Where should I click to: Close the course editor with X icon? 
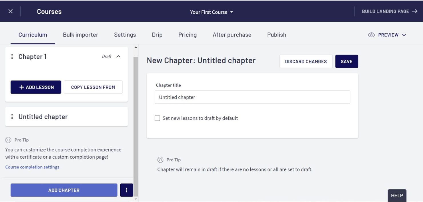click(11, 11)
